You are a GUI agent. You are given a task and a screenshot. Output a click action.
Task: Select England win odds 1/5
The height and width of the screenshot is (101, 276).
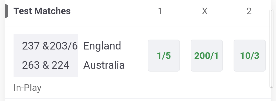[164, 56]
